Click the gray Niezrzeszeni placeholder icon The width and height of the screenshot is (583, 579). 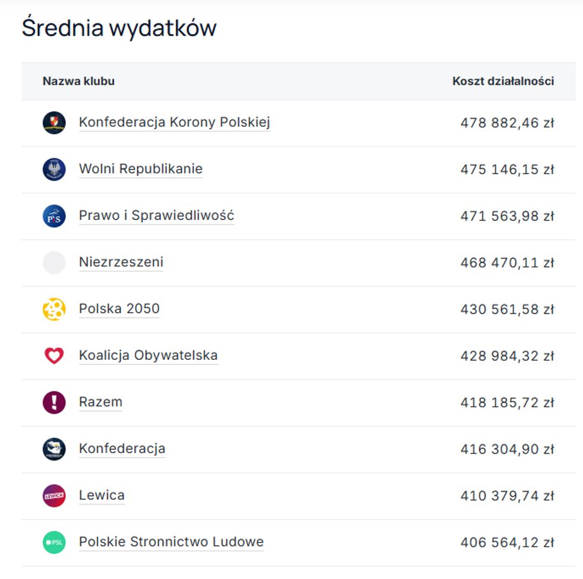tap(54, 262)
